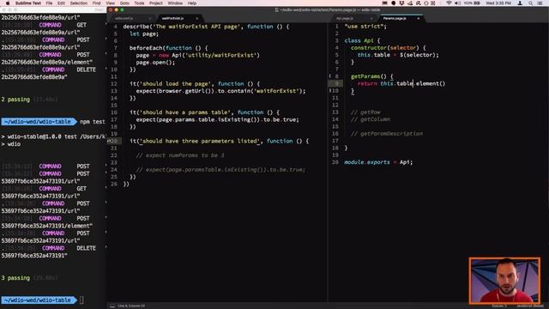549x309 pixels.
Task: Open the Window menu
Action: click(x=175, y=3)
